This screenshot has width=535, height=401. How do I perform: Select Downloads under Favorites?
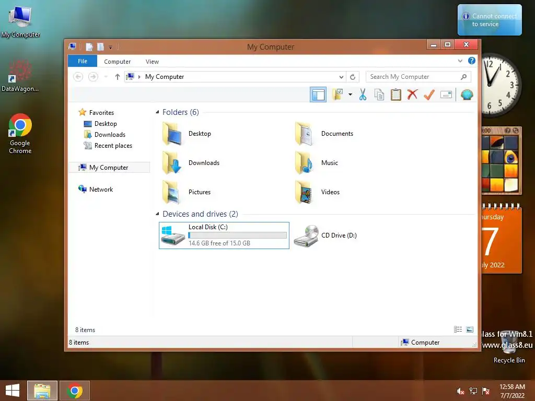(110, 134)
